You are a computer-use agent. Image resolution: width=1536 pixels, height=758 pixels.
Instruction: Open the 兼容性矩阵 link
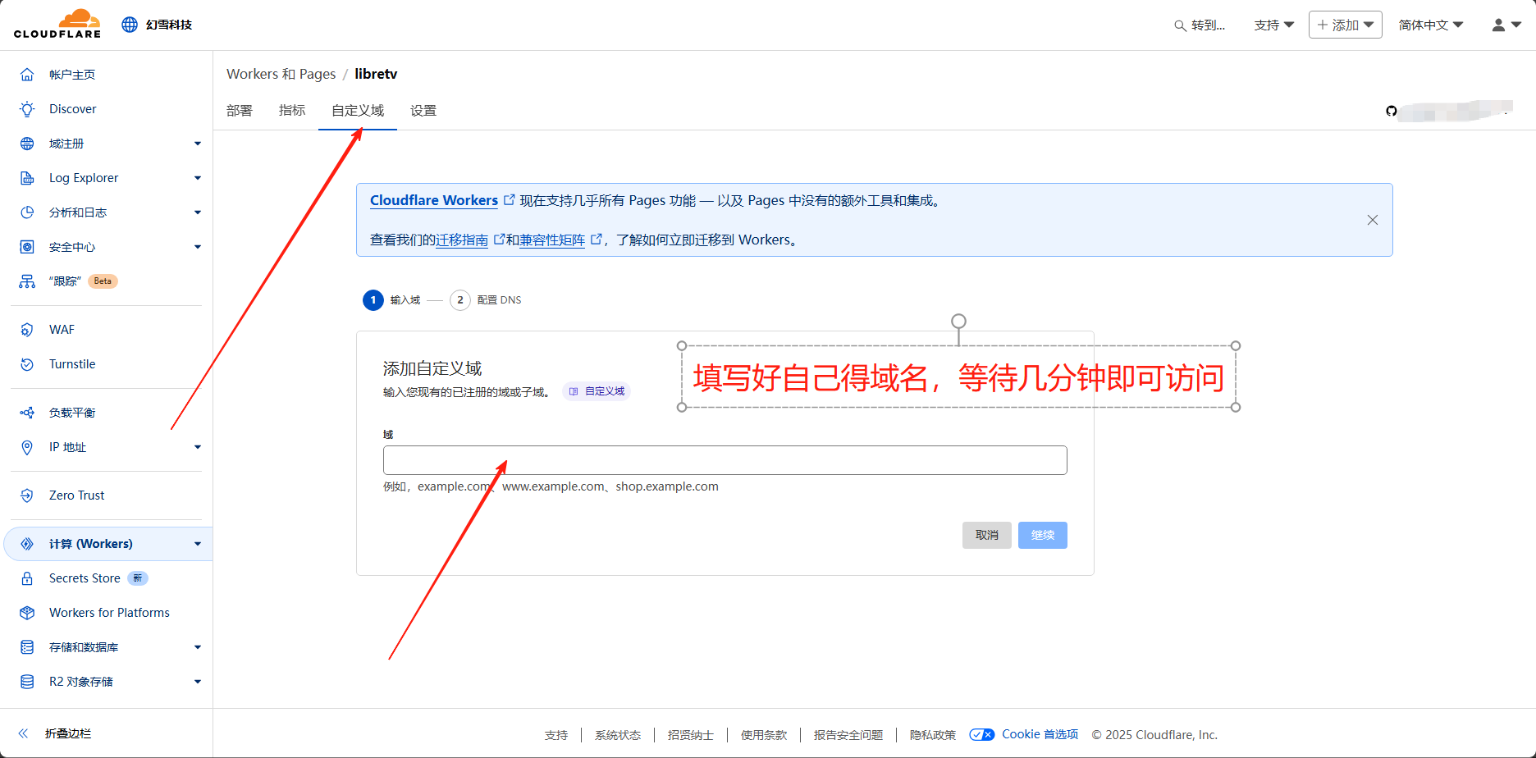pos(552,240)
